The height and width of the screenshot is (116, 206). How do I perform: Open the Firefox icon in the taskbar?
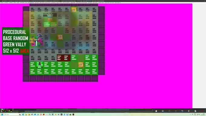44,114
